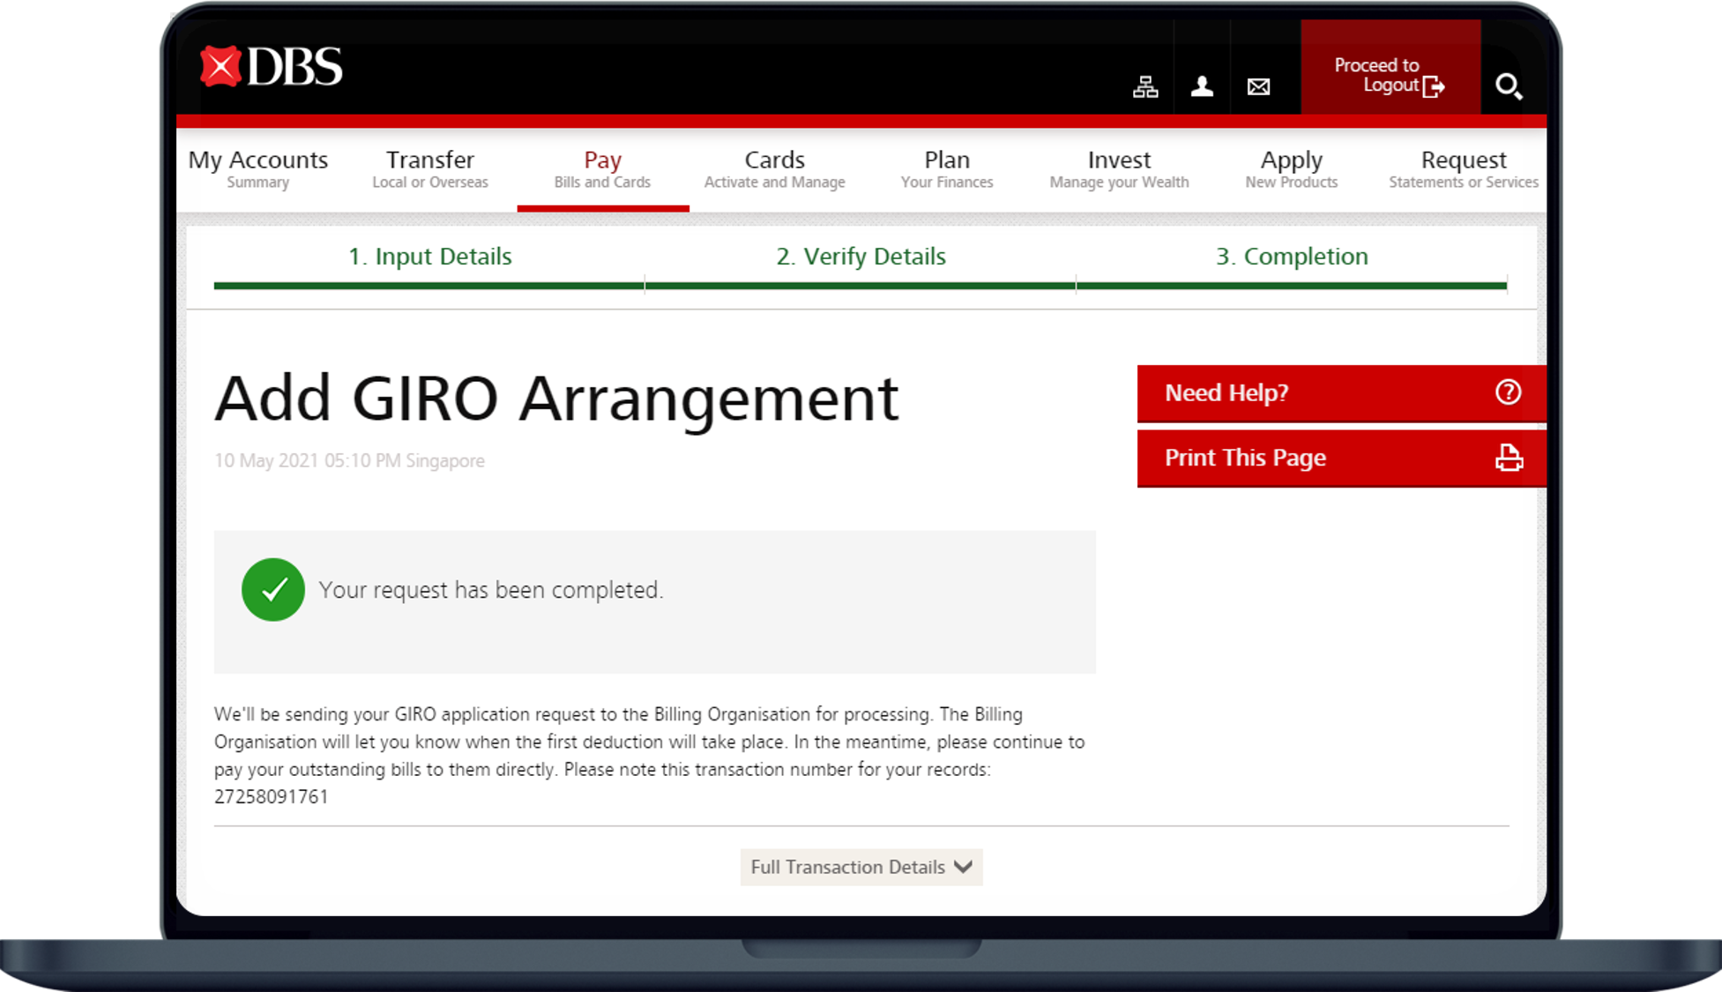Click step 1 Input Details
The height and width of the screenshot is (992, 1722).
pyautogui.click(x=429, y=257)
